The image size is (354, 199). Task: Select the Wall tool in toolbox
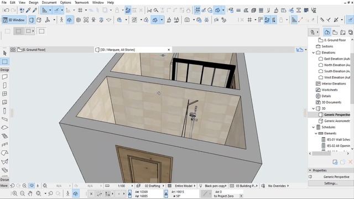[x=5, y=77]
